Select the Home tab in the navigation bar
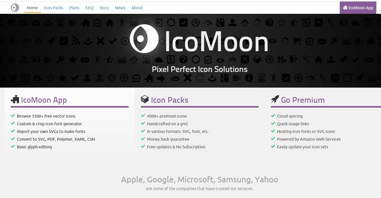The width and height of the screenshot is (381, 198). [32, 8]
